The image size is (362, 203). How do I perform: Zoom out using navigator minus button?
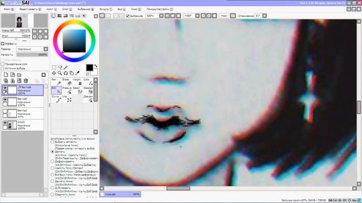[35, 31]
